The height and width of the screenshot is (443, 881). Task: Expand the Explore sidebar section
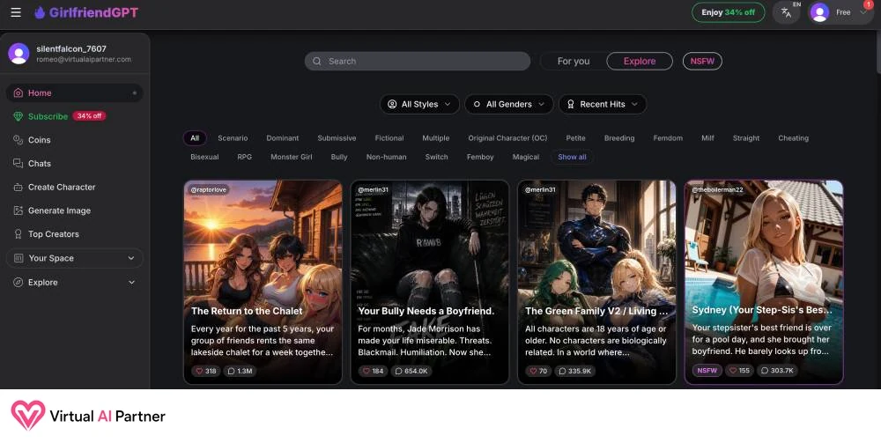tap(131, 283)
